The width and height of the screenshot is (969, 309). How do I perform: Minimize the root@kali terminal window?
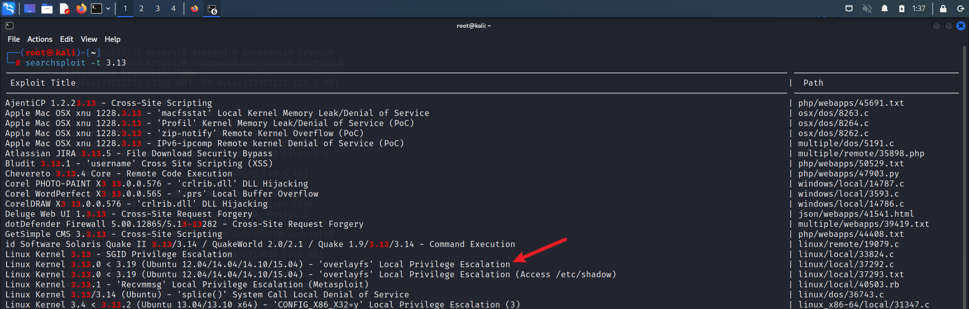tap(937, 26)
